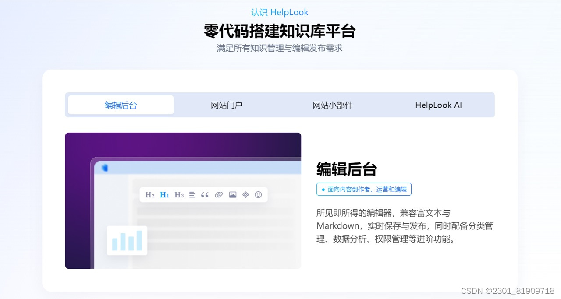This screenshot has width=561, height=299.
Task: Switch to the HelpLook AI tab
Action: (x=438, y=105)
